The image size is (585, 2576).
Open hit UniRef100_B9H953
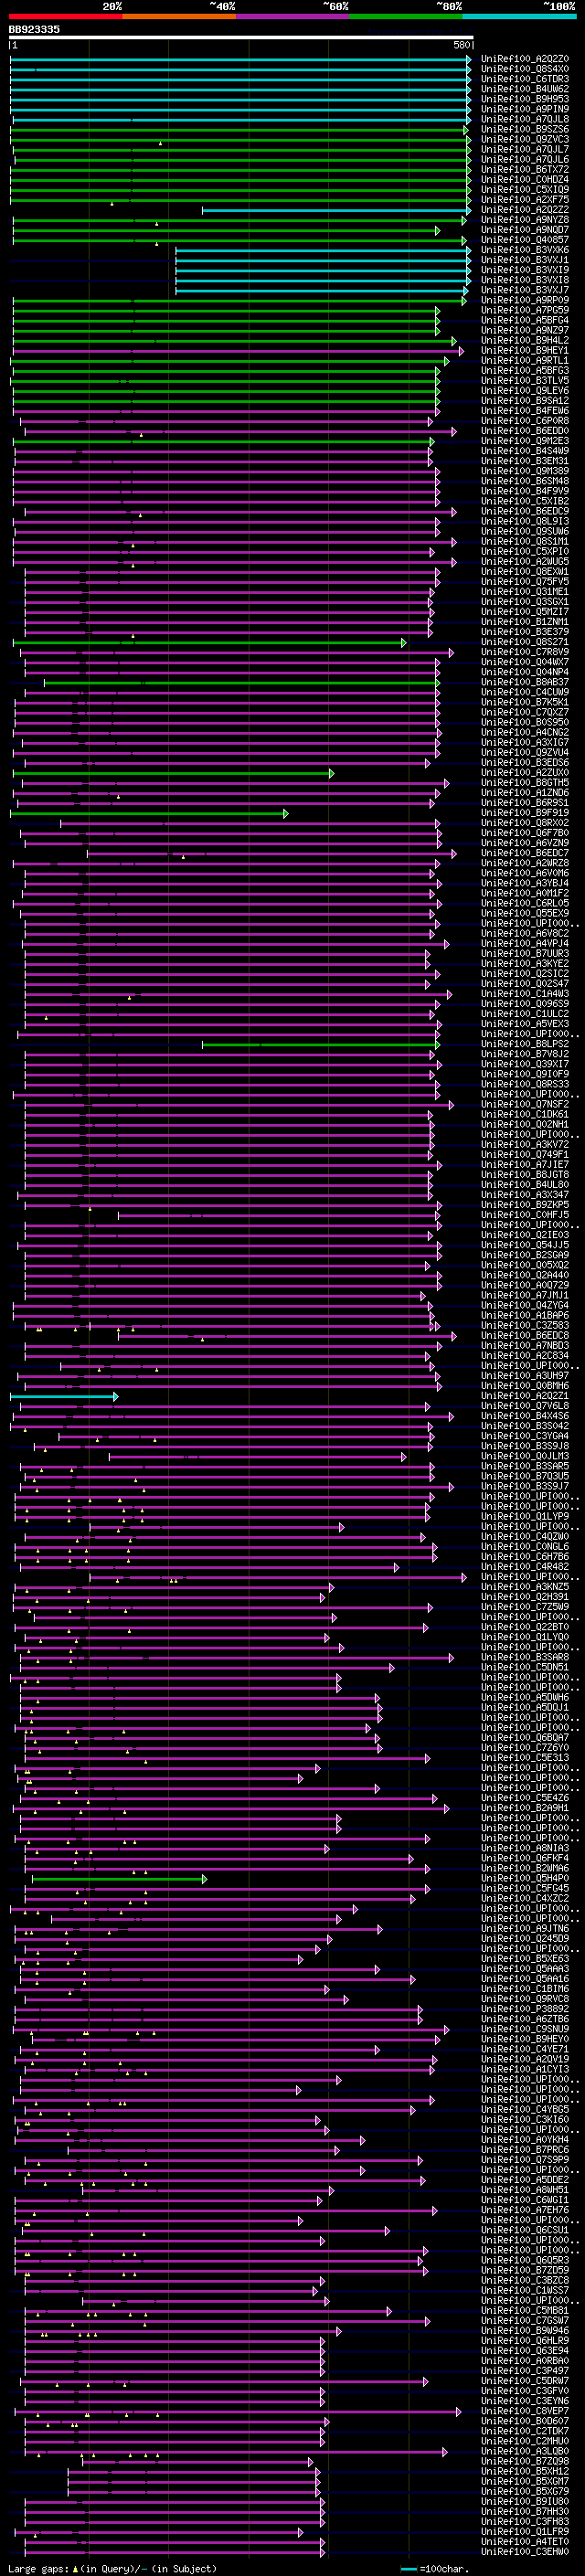click(x=525, y=99)
